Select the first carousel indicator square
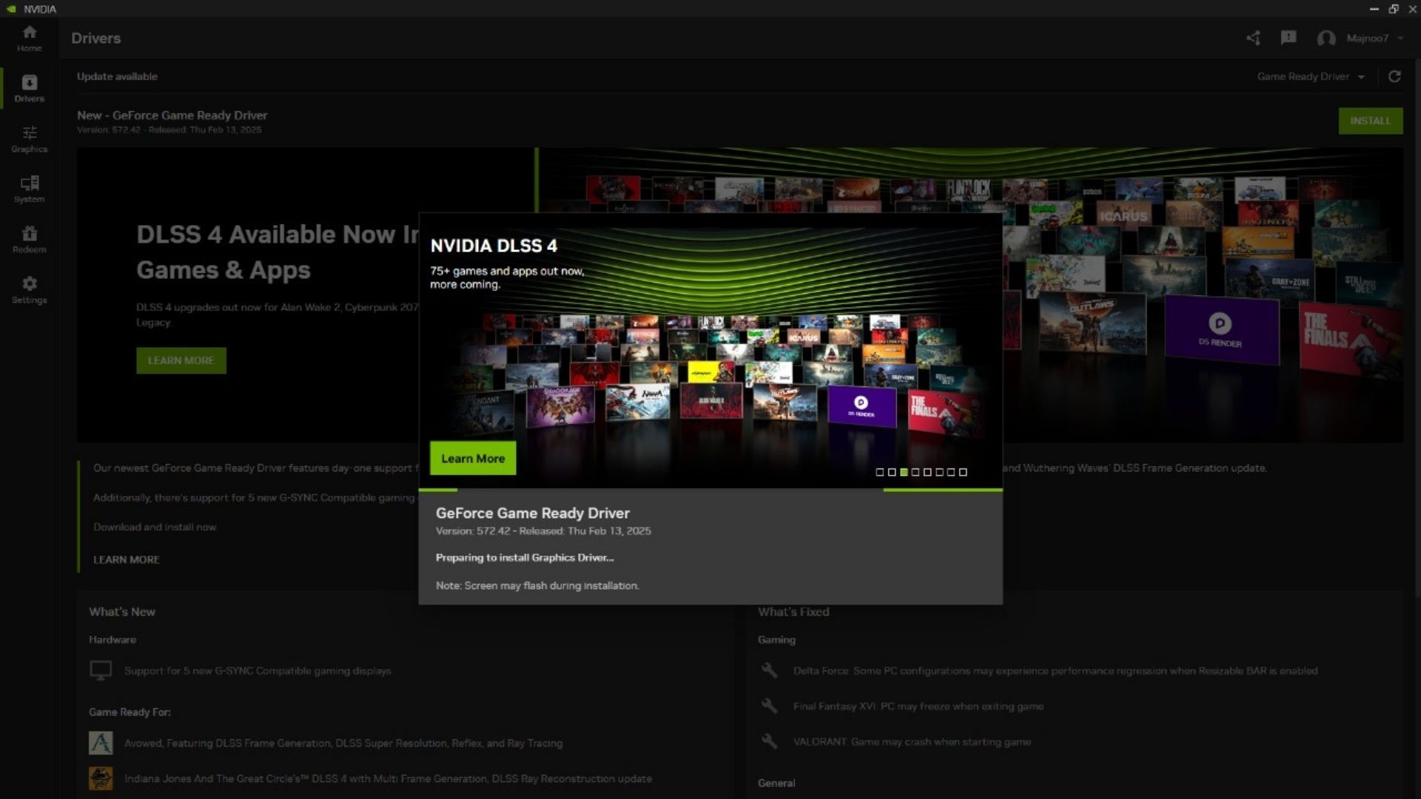 (880, 472)
